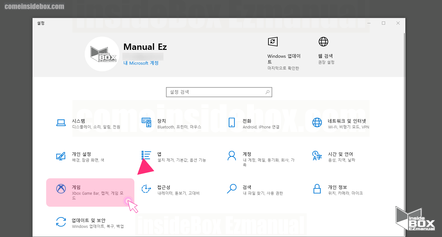Image resolution: width=442 pixels, height=237 pixels.
Task: Click the 디스플레이, 소리, 알림, 전원 description
Action: click(x=96, y=127)
